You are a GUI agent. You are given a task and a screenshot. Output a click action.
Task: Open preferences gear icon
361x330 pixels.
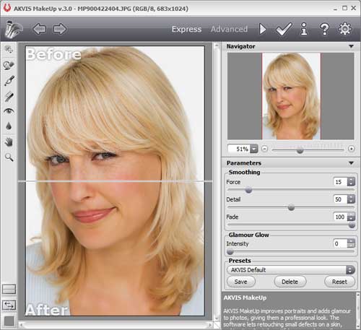pos(345,29)
